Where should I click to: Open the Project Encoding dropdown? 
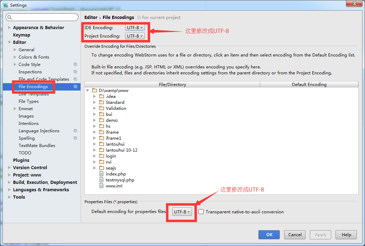135,36
